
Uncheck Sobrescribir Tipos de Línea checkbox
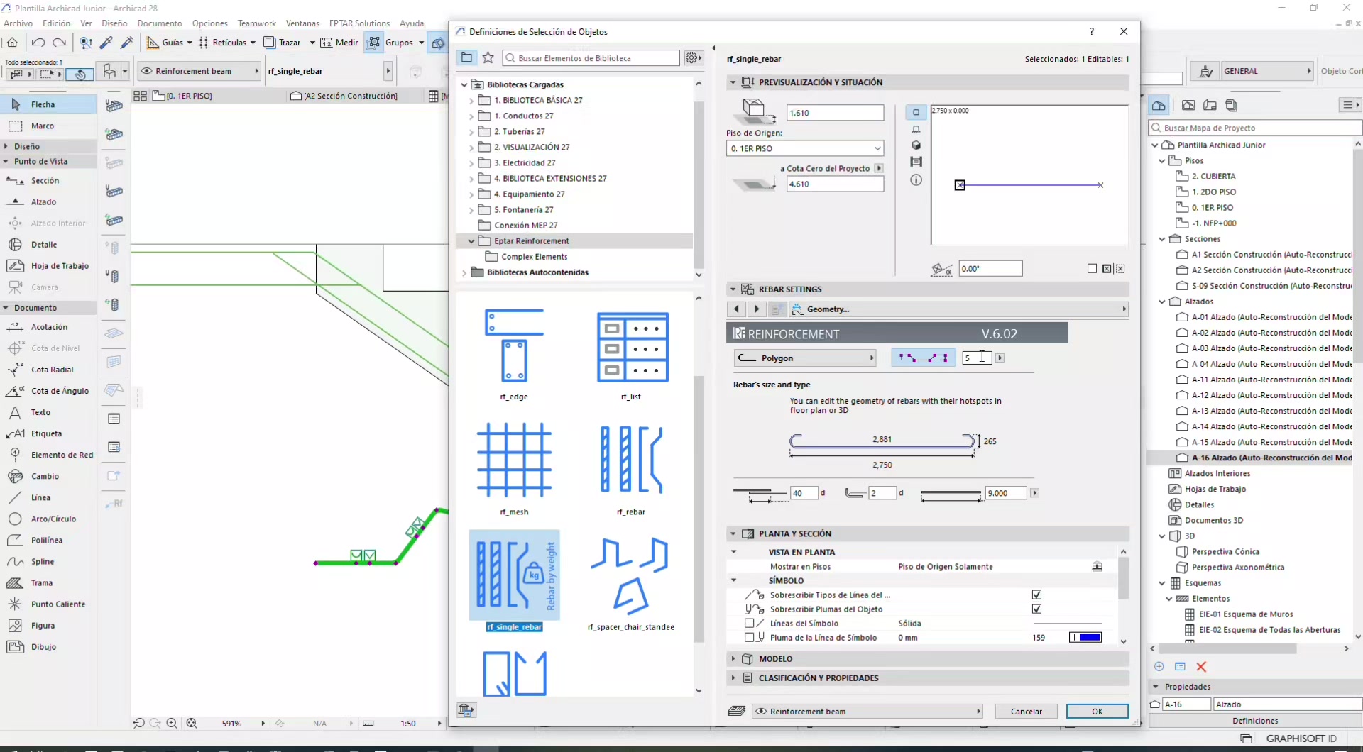pos(1036,595)
